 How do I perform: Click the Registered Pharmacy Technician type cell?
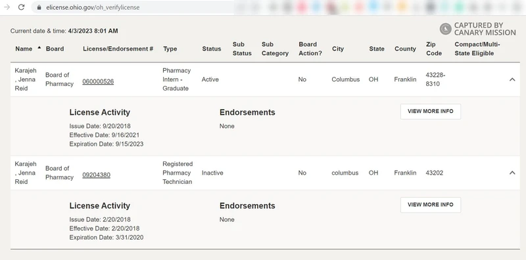tap(178, 173)
